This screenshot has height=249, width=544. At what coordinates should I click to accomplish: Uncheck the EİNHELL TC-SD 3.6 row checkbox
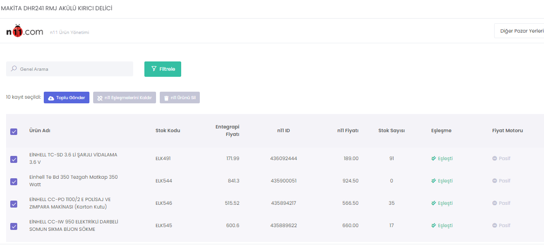pos(14,160)
